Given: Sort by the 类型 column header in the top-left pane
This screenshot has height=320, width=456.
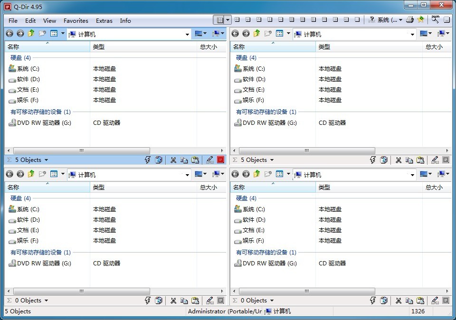Looking at the screenshot, I should [x=99, y=47].
